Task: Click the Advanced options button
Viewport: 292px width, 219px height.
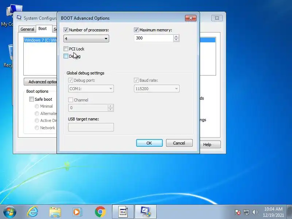Action: 41,82
